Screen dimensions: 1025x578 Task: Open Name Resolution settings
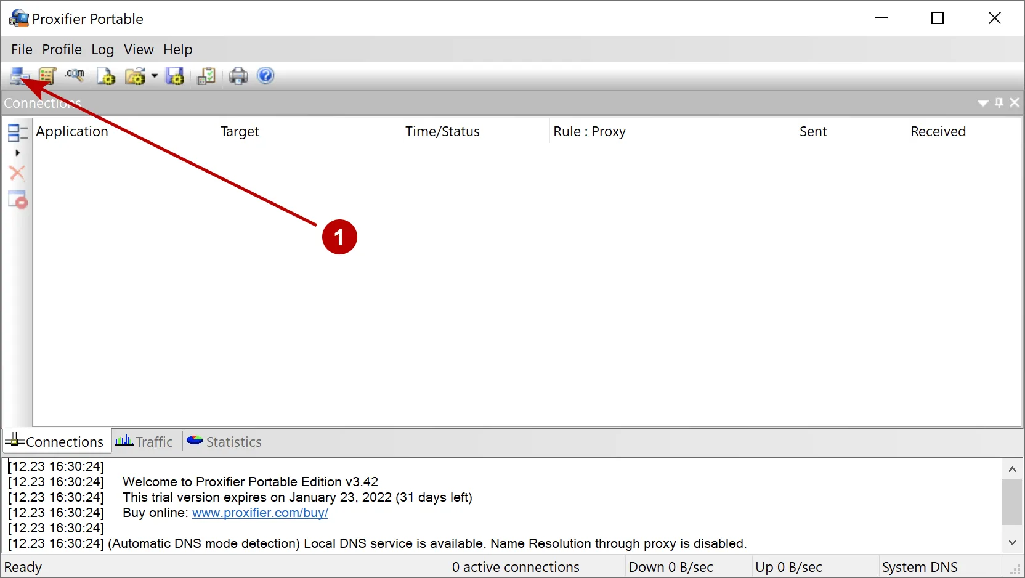click(75, 75)
